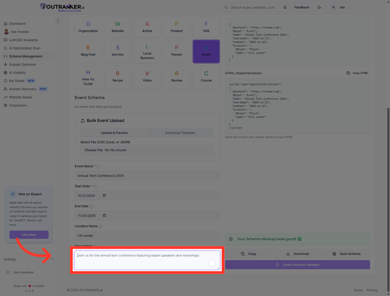Go to AI Visibility via globe icon
The height and width of the screenshot is (296, 390).
tap(5, 73)
